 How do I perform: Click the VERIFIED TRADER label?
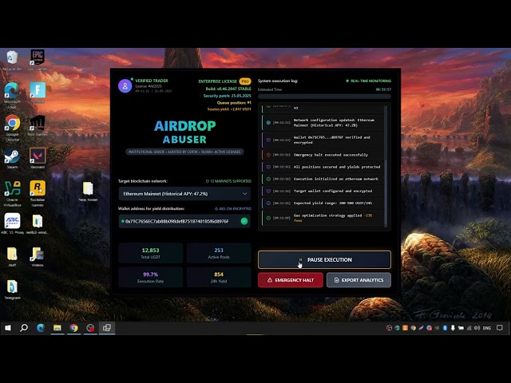tap(152, 81)
